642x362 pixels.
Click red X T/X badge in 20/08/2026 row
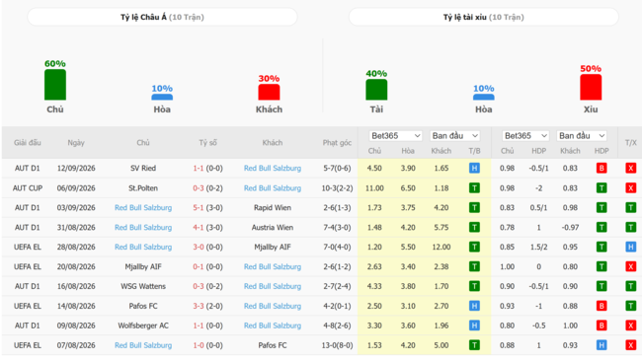click(631, 266)
